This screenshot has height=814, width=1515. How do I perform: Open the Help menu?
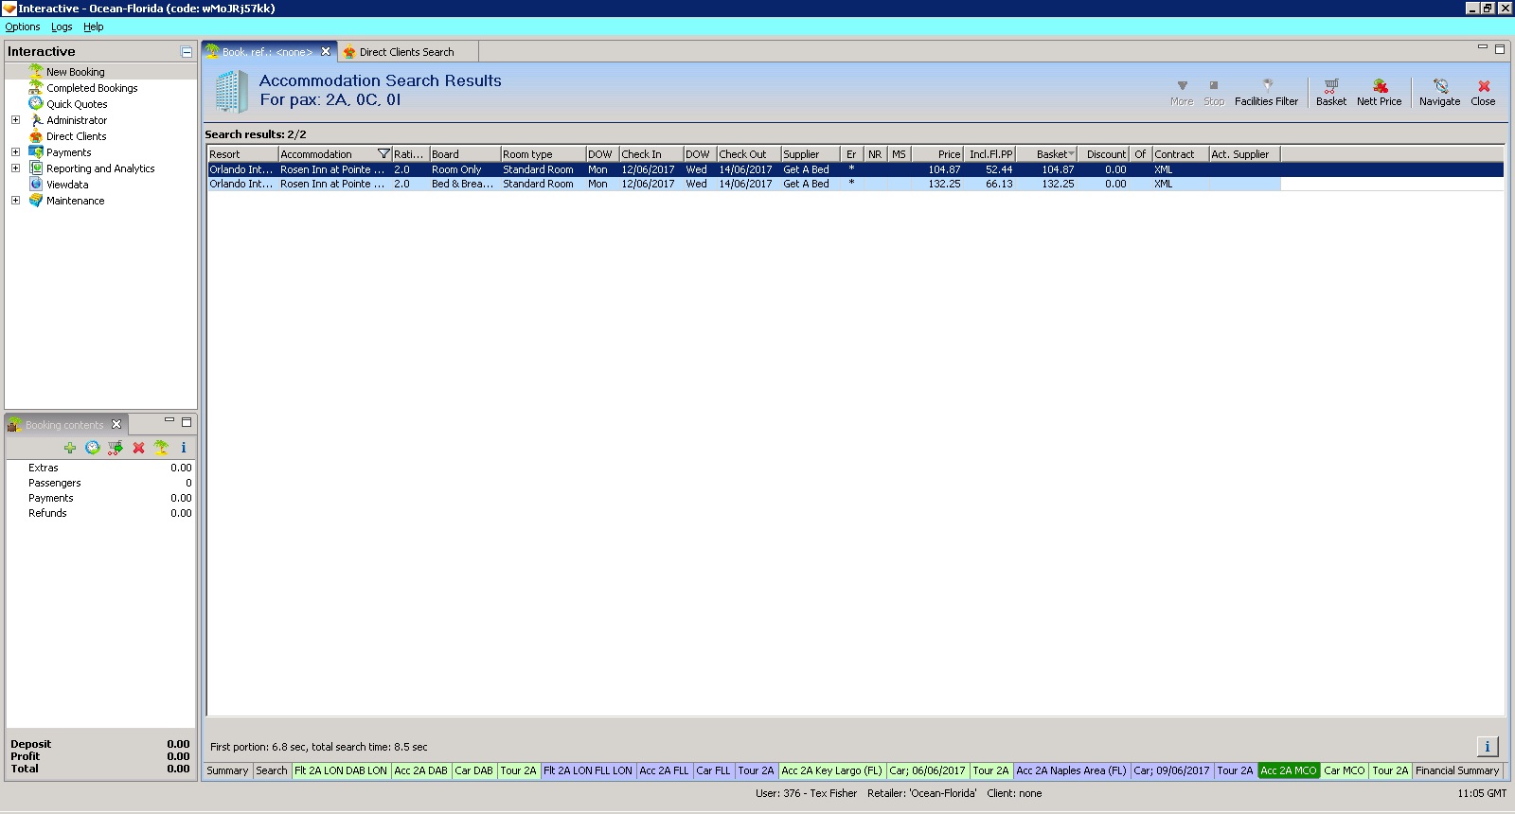click(94, 27)
